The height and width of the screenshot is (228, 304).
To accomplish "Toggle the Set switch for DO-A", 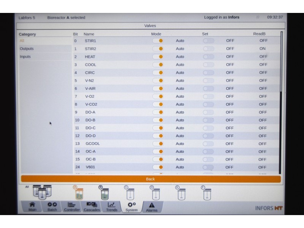I will tap(208, 112).
